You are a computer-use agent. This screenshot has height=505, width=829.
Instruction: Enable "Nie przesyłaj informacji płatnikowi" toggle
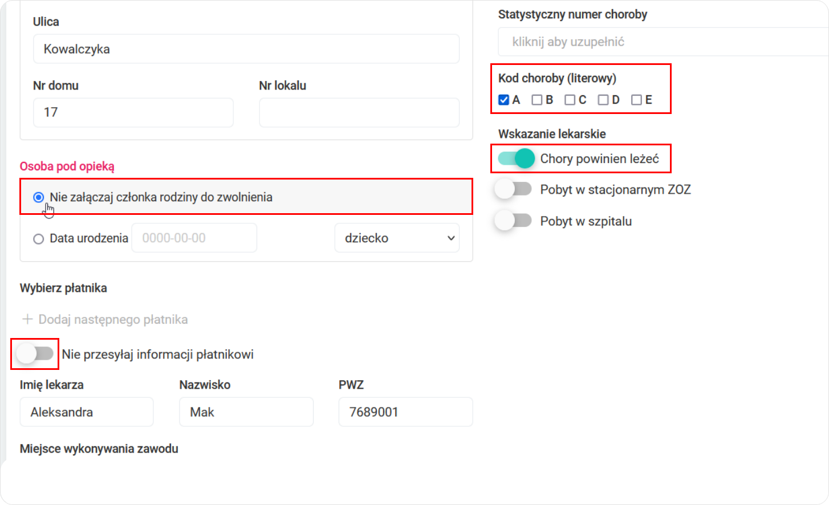tap(34, 353)
